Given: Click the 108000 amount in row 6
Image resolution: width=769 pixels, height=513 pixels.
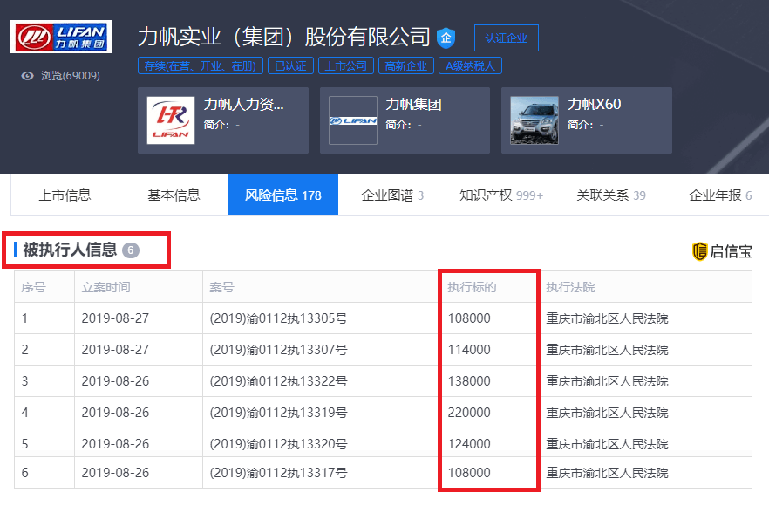Looking at the screenshot, I should (x=469, y=473).
